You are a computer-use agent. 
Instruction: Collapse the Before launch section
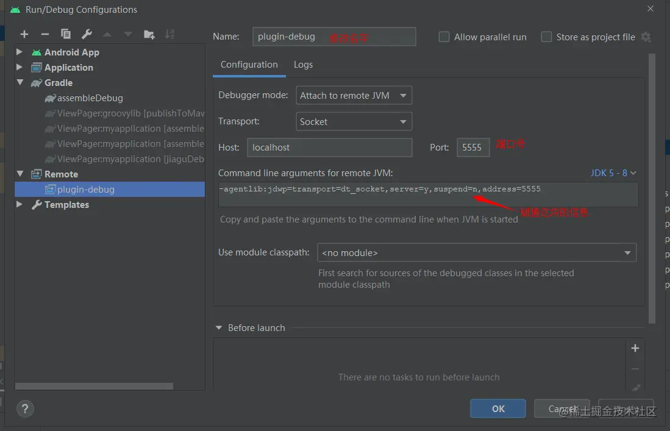(219, 327)
